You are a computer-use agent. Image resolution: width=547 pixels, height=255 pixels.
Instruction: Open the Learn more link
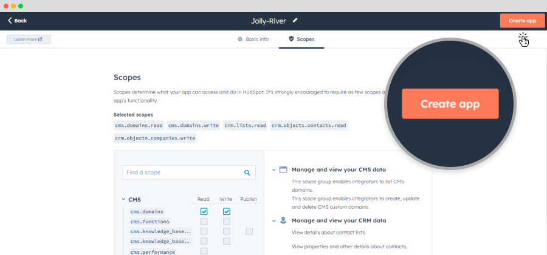pos(29,39)
